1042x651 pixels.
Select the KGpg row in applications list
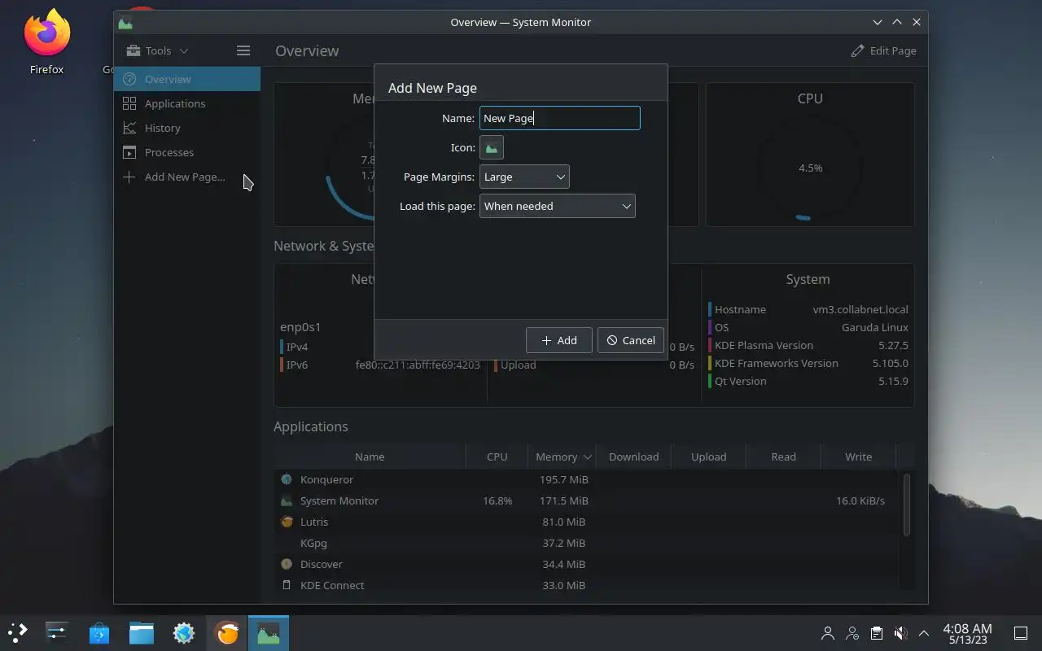coord(586,543)
